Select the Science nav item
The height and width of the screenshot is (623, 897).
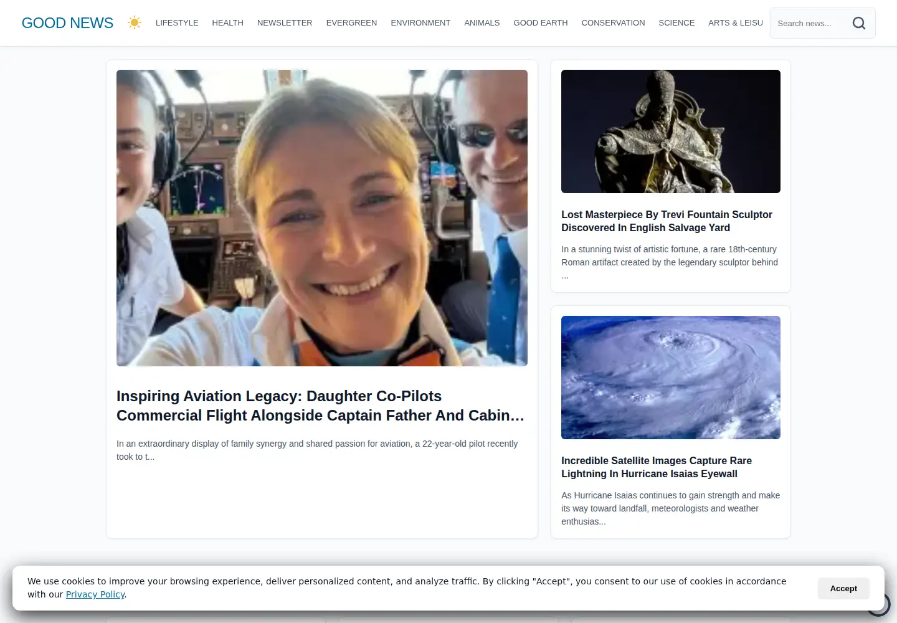click(676, 23)
